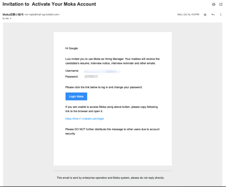Click the sender name Moka招聘小秘书
Screen dimensions: 226x187
coord(13,15)
